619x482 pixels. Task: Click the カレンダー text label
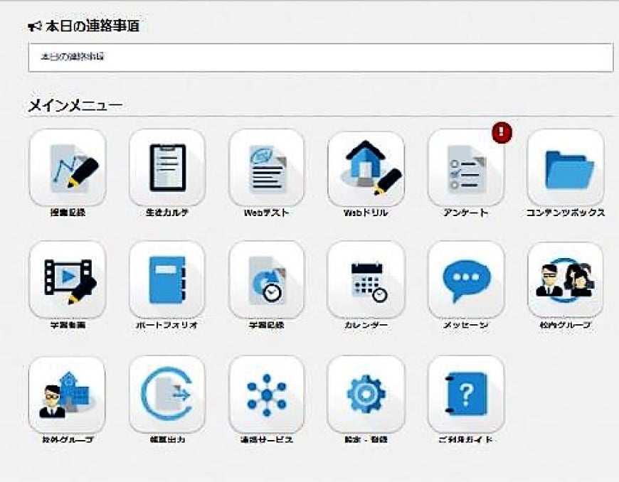coord(366,326)
